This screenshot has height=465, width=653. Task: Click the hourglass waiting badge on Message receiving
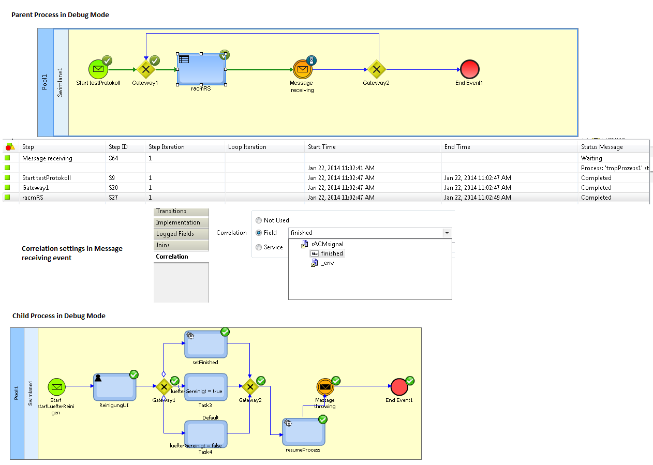[x=311, y=61]
